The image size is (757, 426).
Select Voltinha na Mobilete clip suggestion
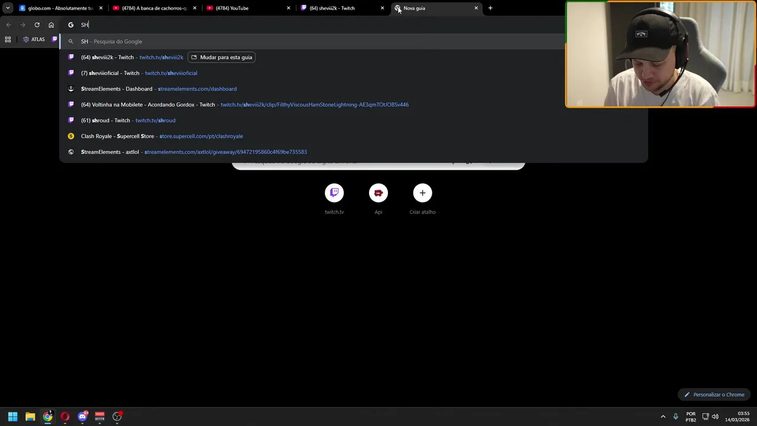(354, 105)
